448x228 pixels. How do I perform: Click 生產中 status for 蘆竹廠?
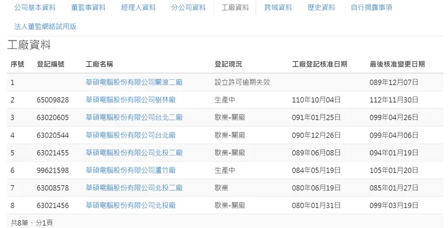click(x=225, y=171)
